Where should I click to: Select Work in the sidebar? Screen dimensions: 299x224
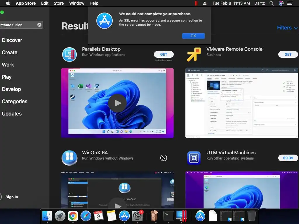pyautogui.click(x=8, y=65)
